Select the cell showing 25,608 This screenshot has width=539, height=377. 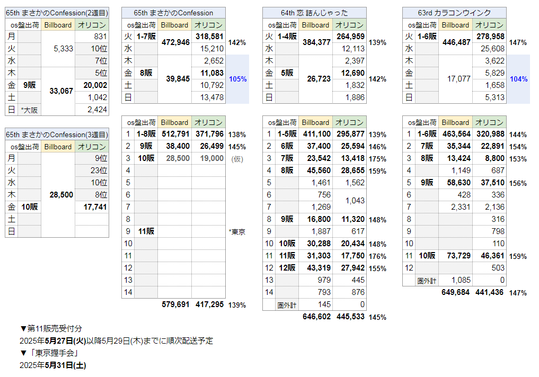tap(492, 49)
